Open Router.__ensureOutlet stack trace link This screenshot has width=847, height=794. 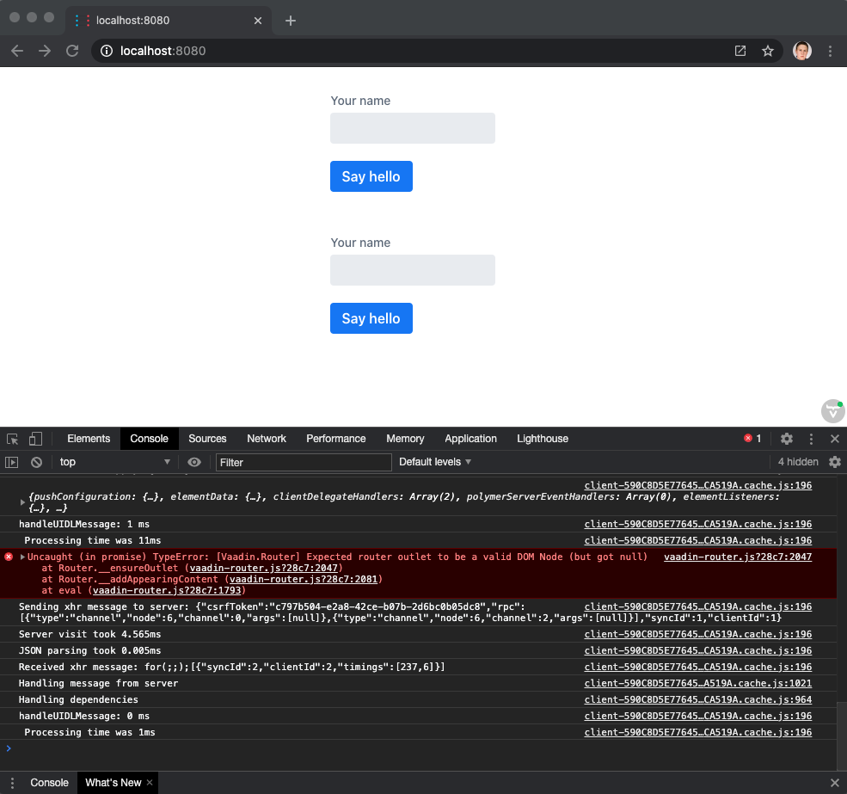coord(264,568)
